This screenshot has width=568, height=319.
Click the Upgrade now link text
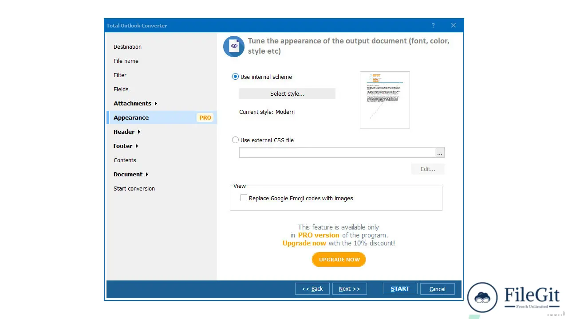point(304,243)
